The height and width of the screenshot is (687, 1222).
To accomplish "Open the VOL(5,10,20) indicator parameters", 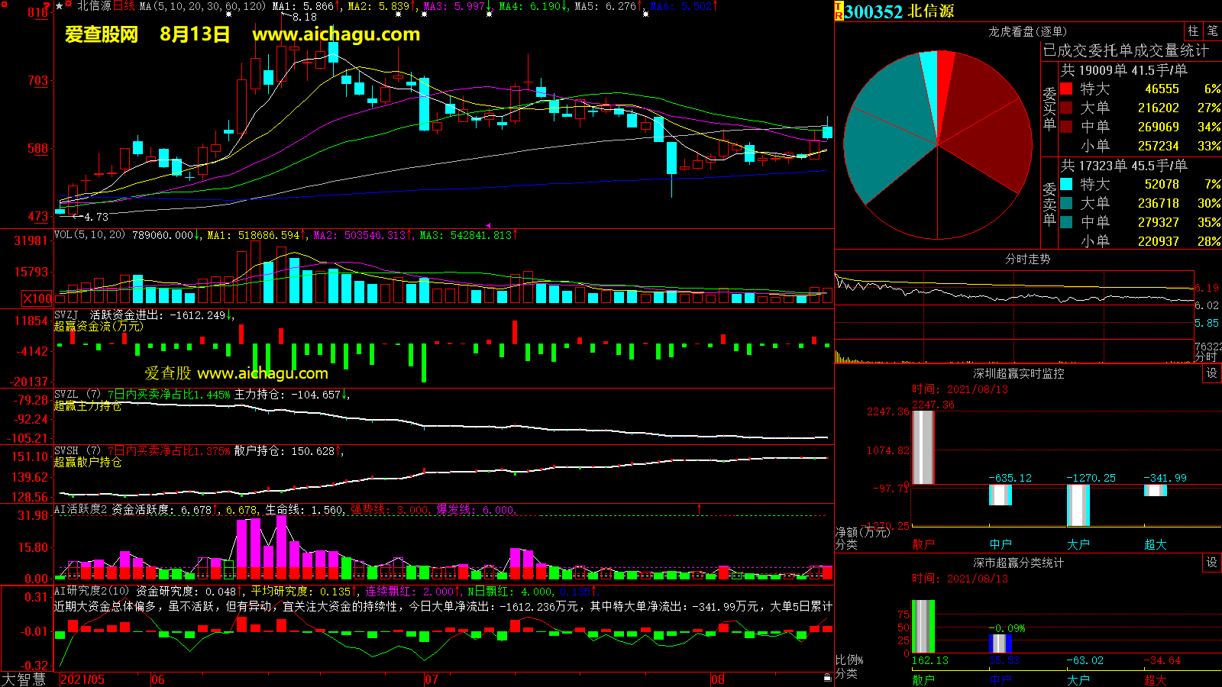I will [89, 235].
